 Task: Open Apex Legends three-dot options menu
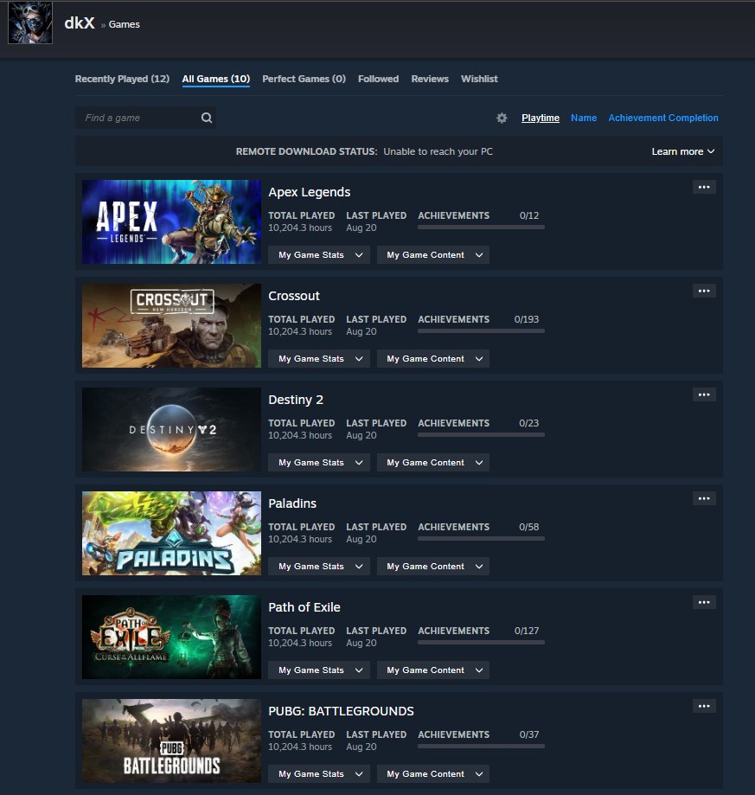click(x=704, y=187)
